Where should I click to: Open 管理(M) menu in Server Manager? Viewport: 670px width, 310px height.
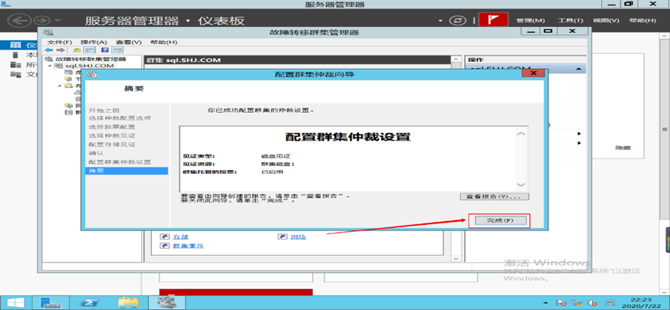tap(531, 20)
